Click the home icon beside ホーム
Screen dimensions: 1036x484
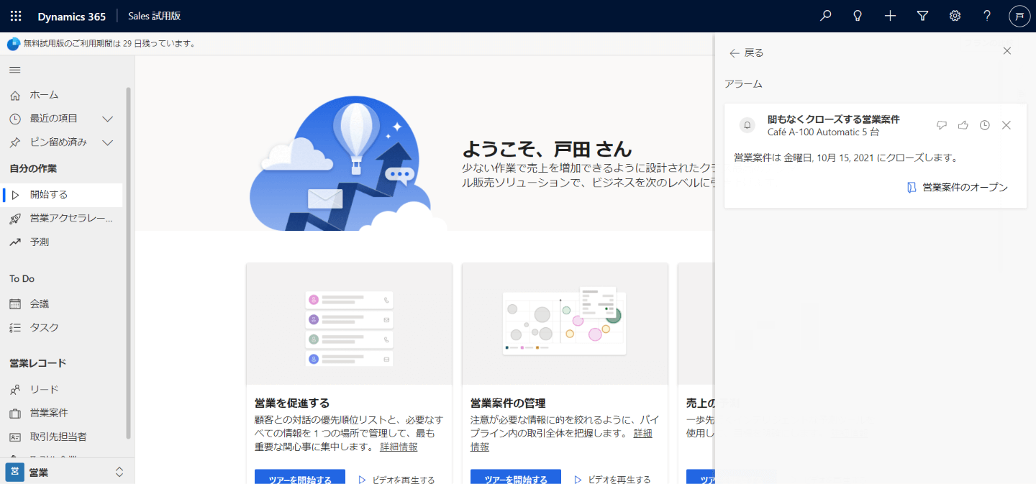click(x=15, y=95)
